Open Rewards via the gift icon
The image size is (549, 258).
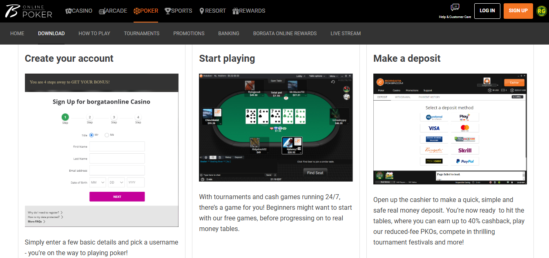[235, 11]
